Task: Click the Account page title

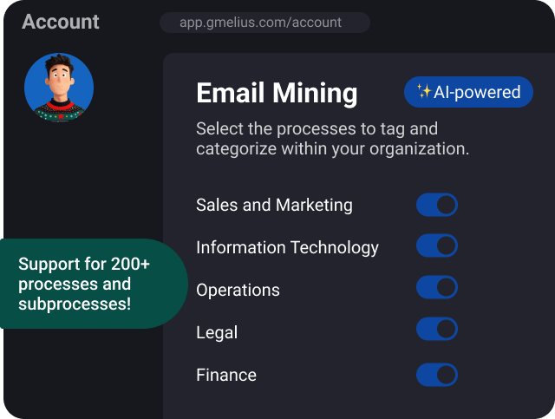Action: (x=61, y=22)
